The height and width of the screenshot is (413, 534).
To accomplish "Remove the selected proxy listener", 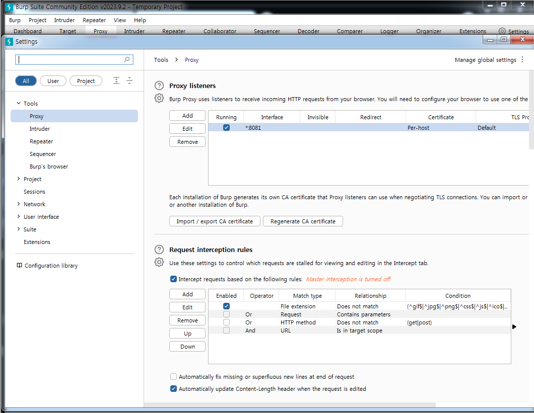I will (187, 141).
